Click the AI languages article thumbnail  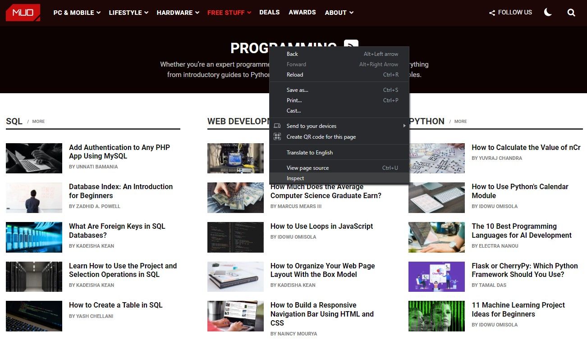436,237
